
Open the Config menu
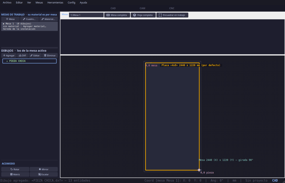click(x=72, y=3)
